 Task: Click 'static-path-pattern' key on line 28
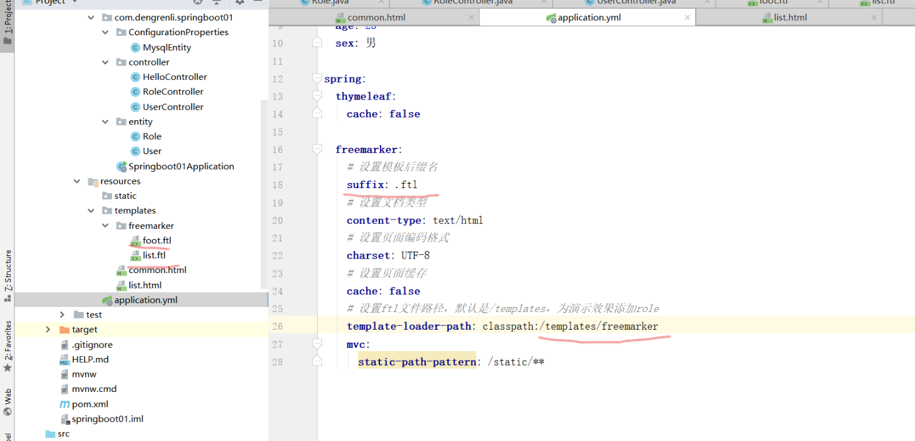[417, 362]
